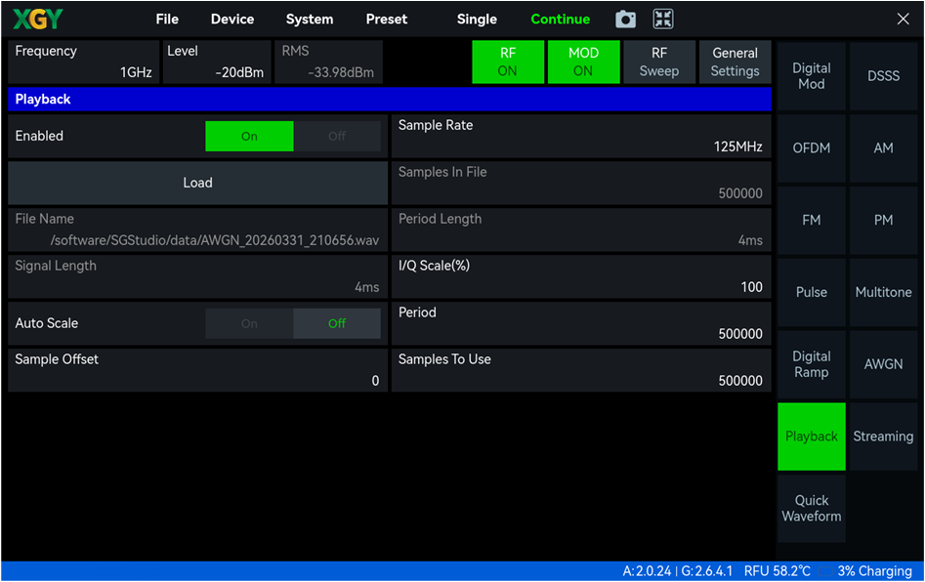The image size is (925, 582).
Task: Open the Preset menu
Action: coord(387,19)
